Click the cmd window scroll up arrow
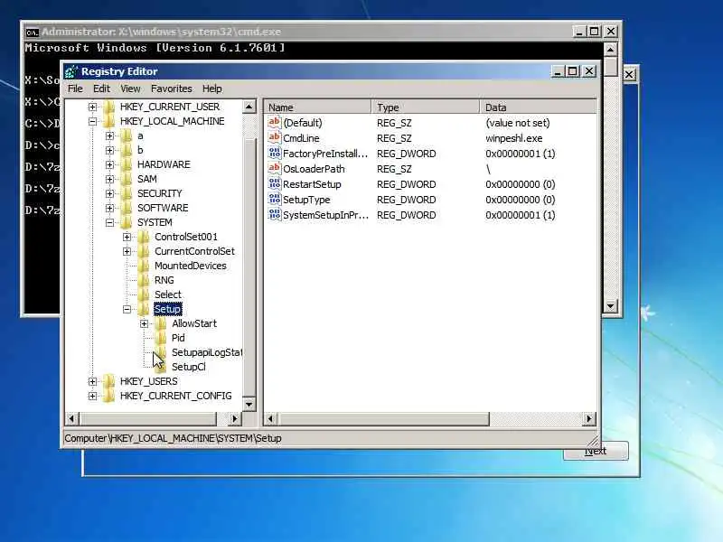723x542 pixels. pyautogui.click(x=611, y=50)
